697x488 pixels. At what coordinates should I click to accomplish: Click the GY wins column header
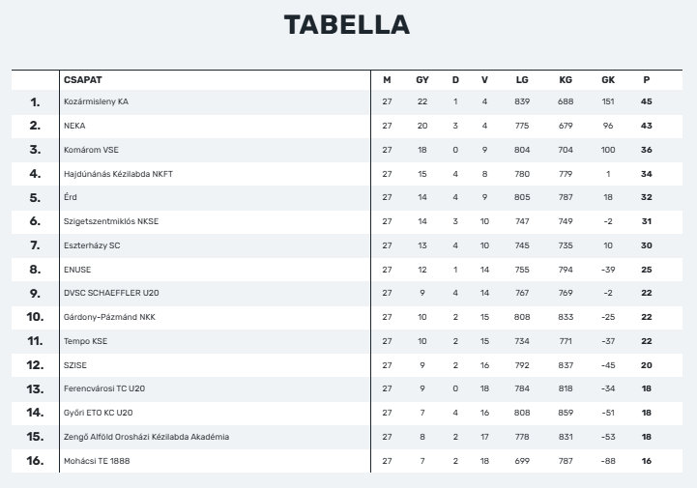(x=421, y=80)
